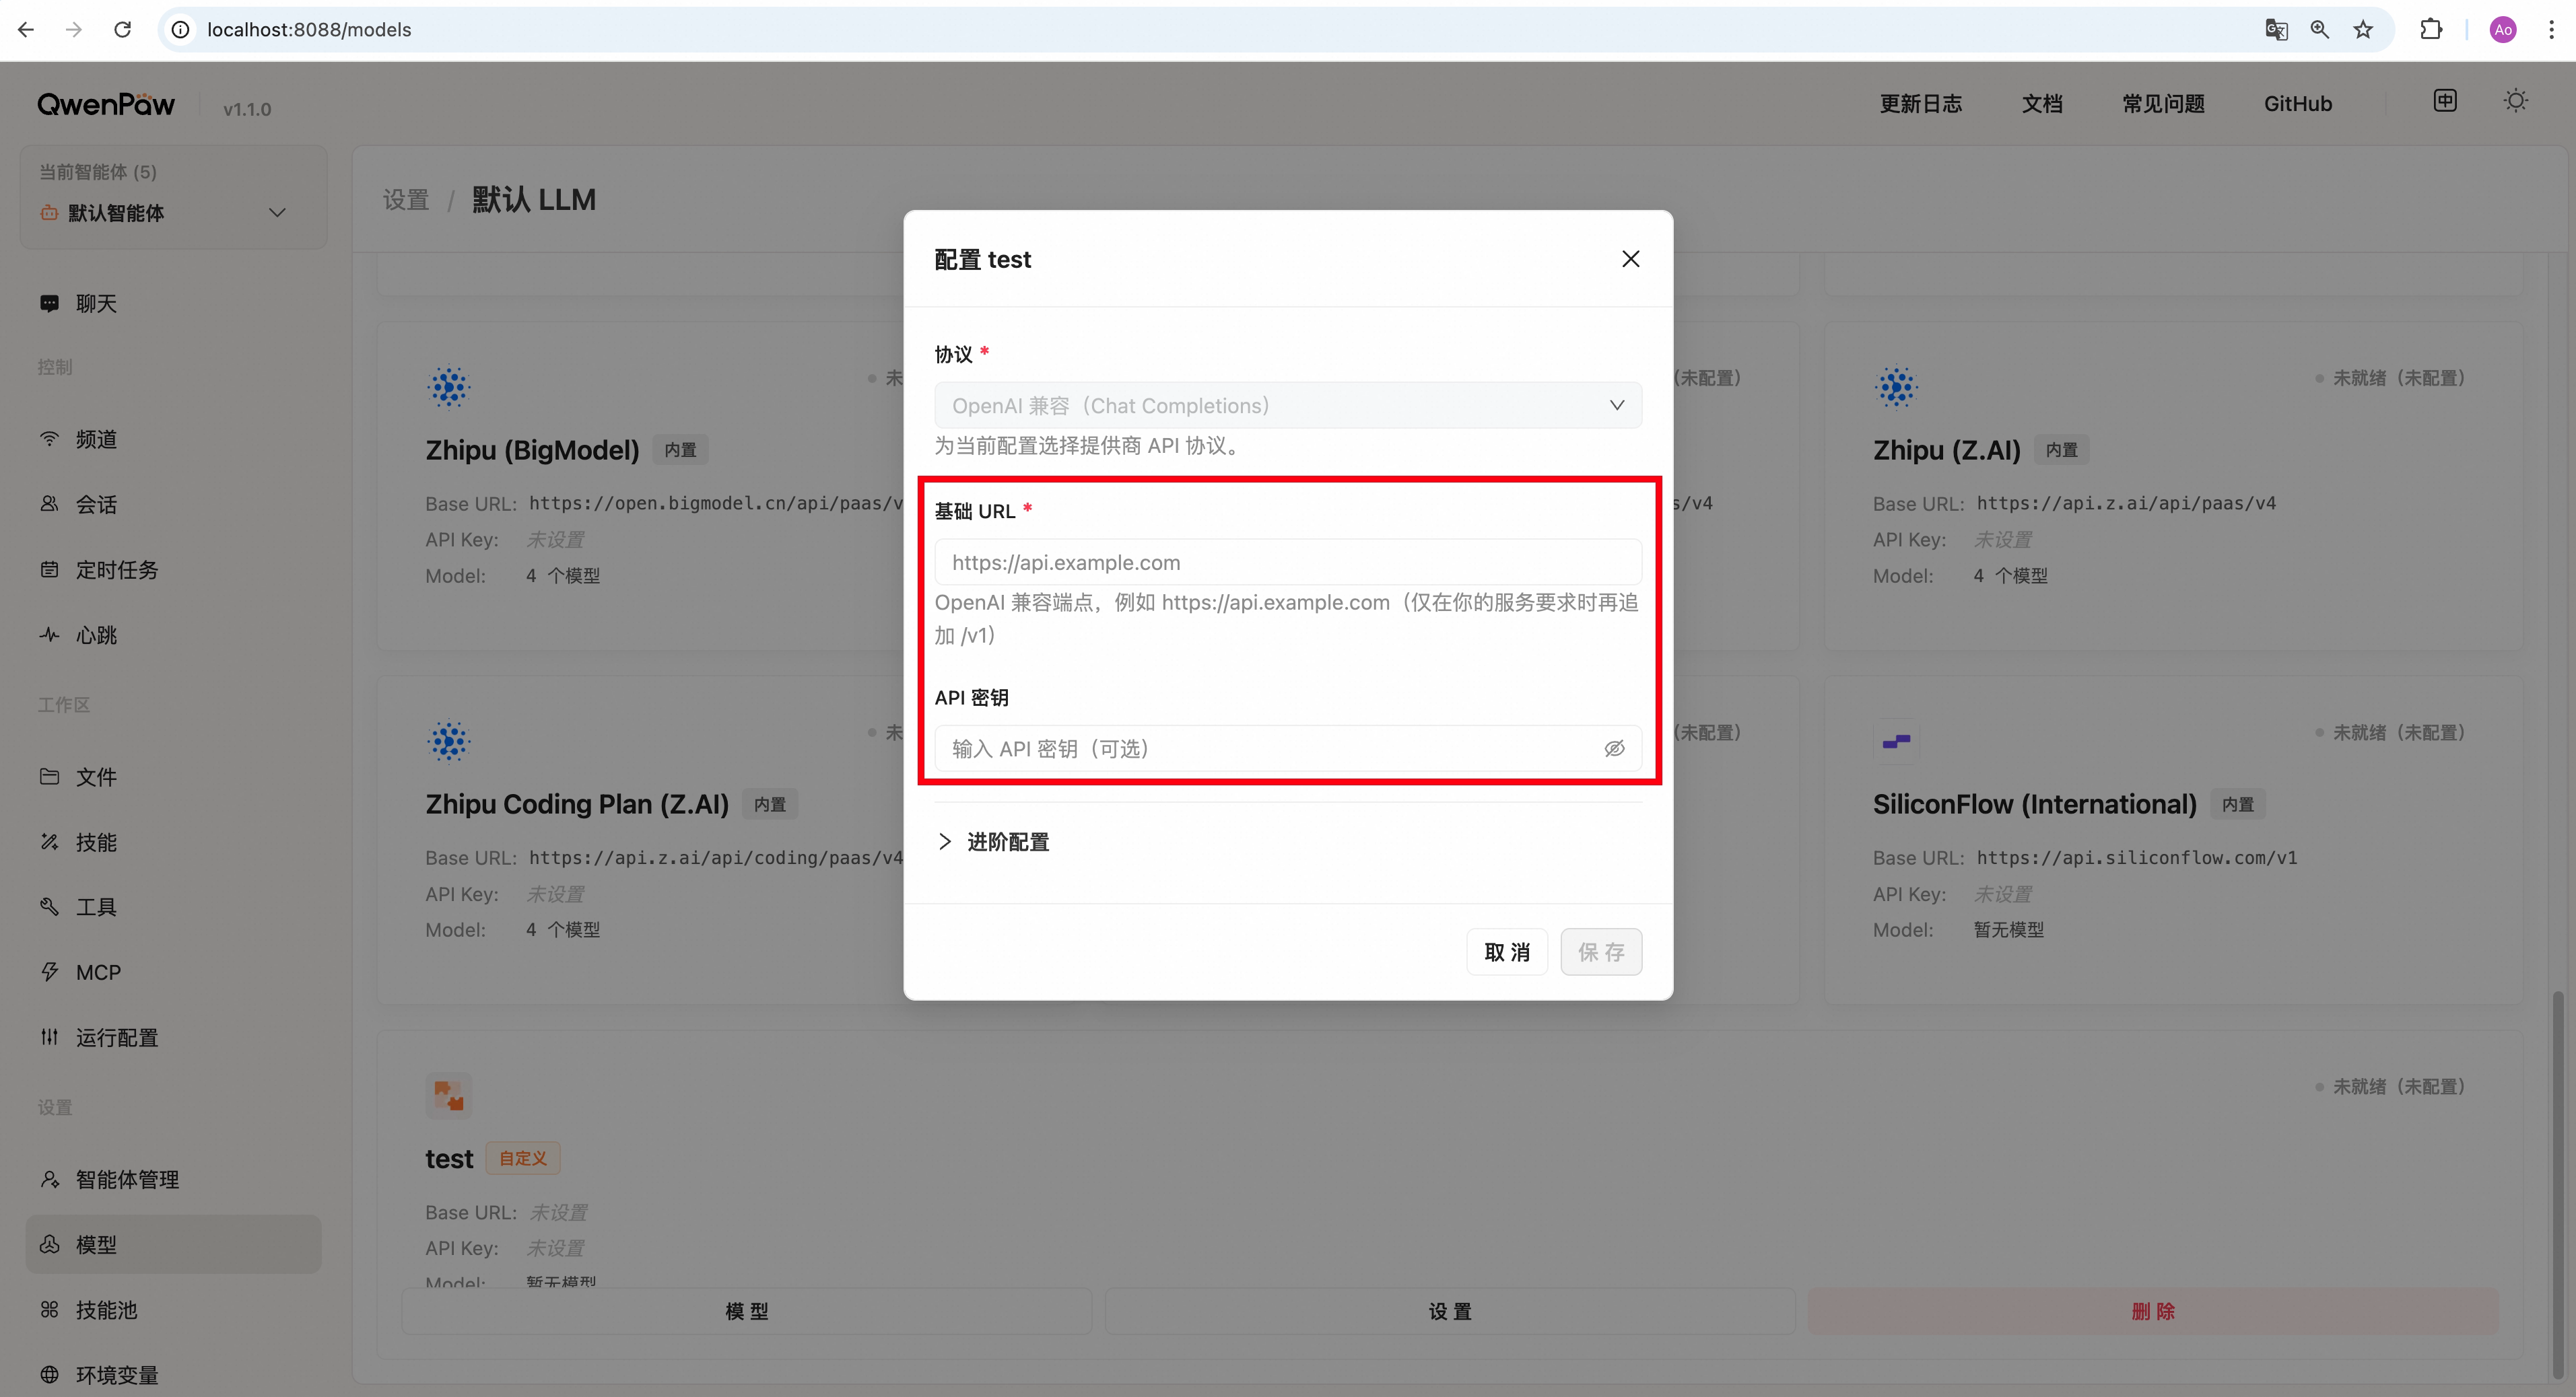Click the Zhipu Coding Plan (Z.AI) logo
The image size is (2576, 1397).
pyautogui.click(x=449, y=742)
